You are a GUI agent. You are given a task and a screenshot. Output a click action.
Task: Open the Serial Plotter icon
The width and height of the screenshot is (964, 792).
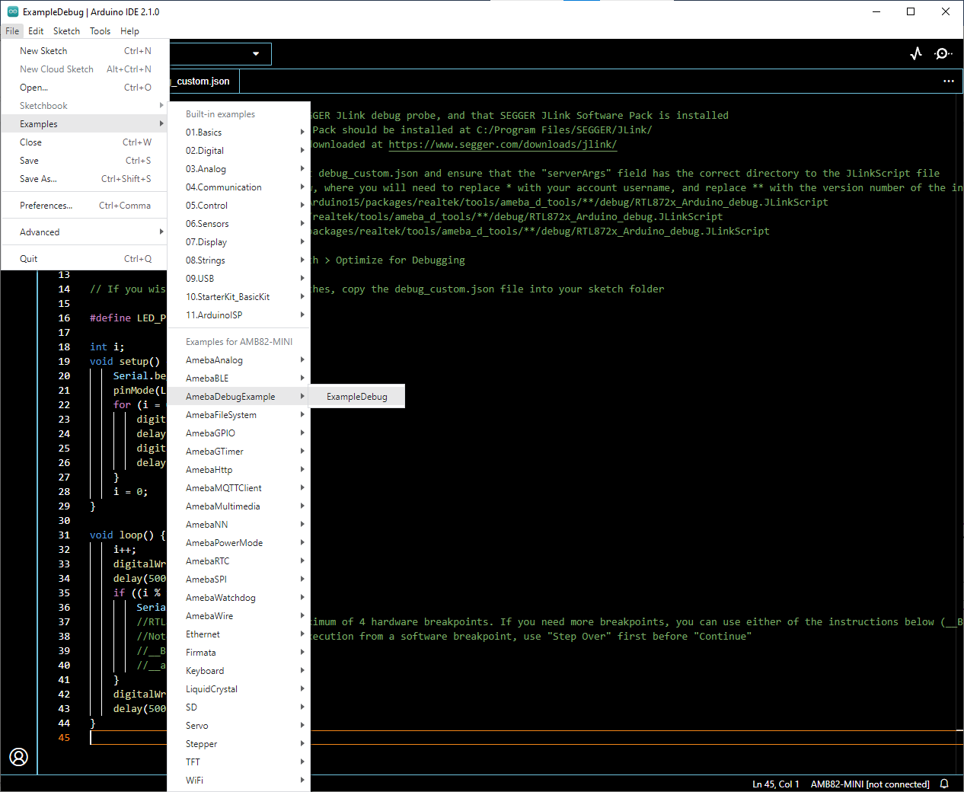tap(916, 53)
